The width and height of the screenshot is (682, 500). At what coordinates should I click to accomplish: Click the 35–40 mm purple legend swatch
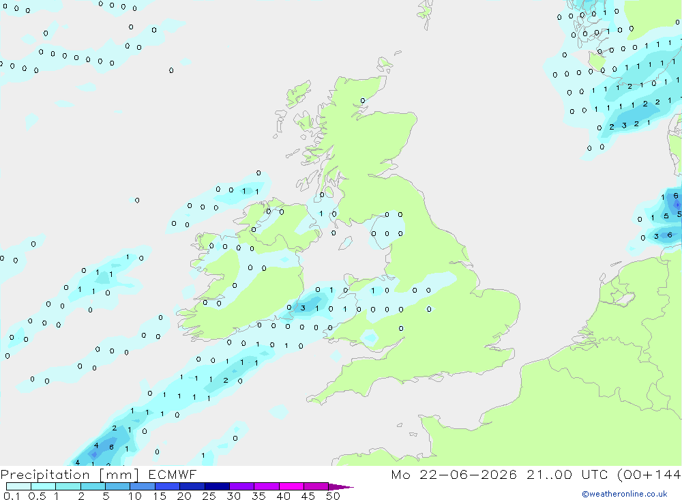click(267, 486)
